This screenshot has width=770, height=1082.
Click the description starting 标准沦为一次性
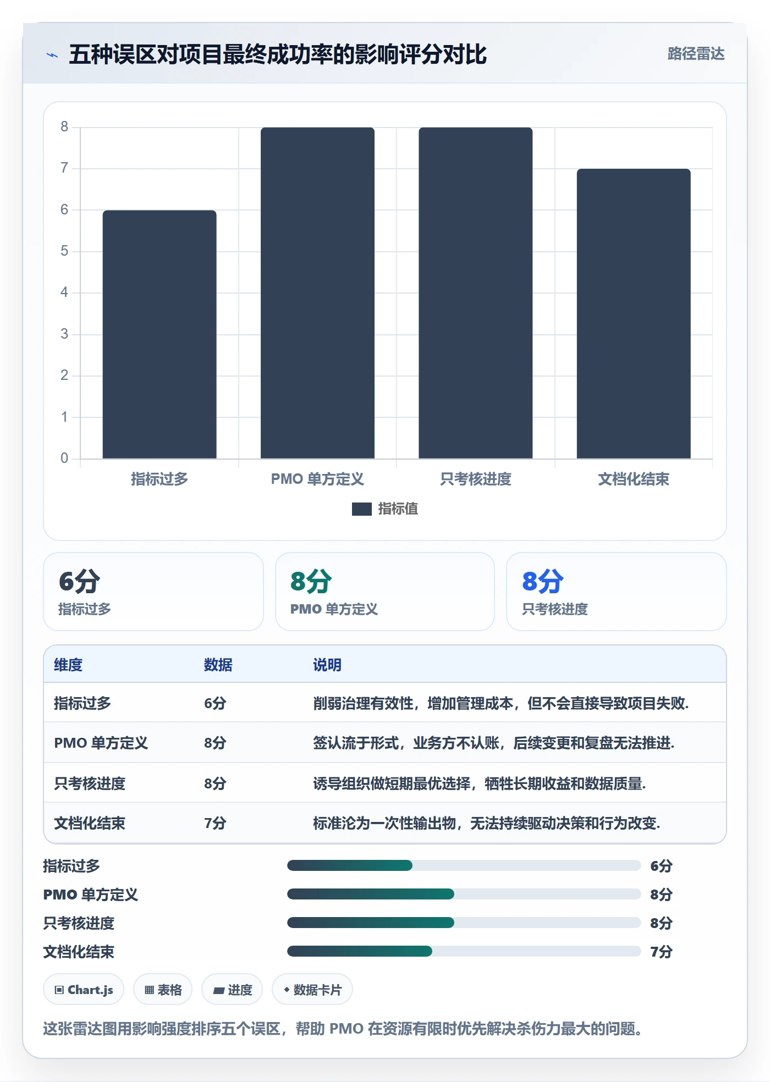487,823
